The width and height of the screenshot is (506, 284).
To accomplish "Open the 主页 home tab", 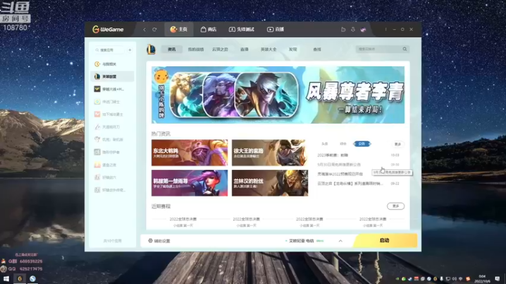I will click(x=179, y=29).
